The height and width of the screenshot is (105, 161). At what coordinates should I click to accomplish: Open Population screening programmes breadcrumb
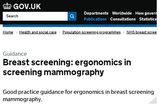tap(91, 32)
